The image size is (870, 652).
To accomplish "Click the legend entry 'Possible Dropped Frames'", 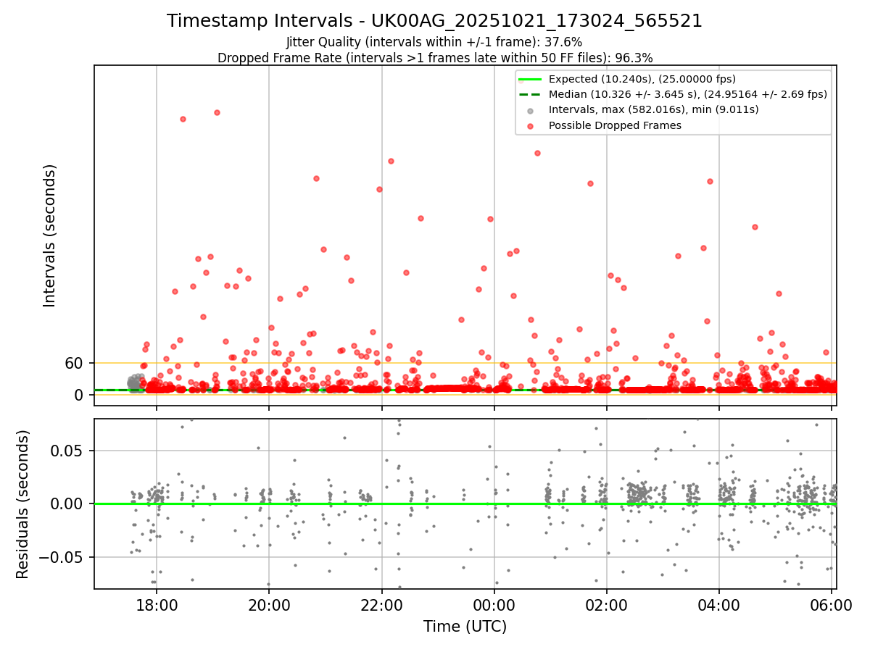I will 615,125.
